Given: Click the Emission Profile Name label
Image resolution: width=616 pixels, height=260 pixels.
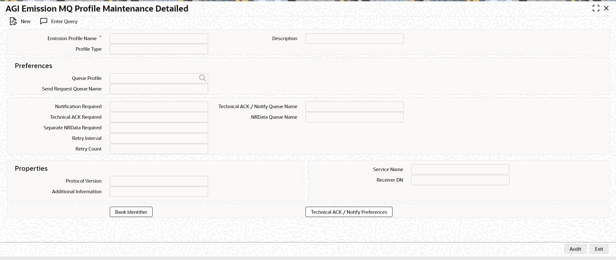Looking at the screenshot, I should tap(72, 39).
